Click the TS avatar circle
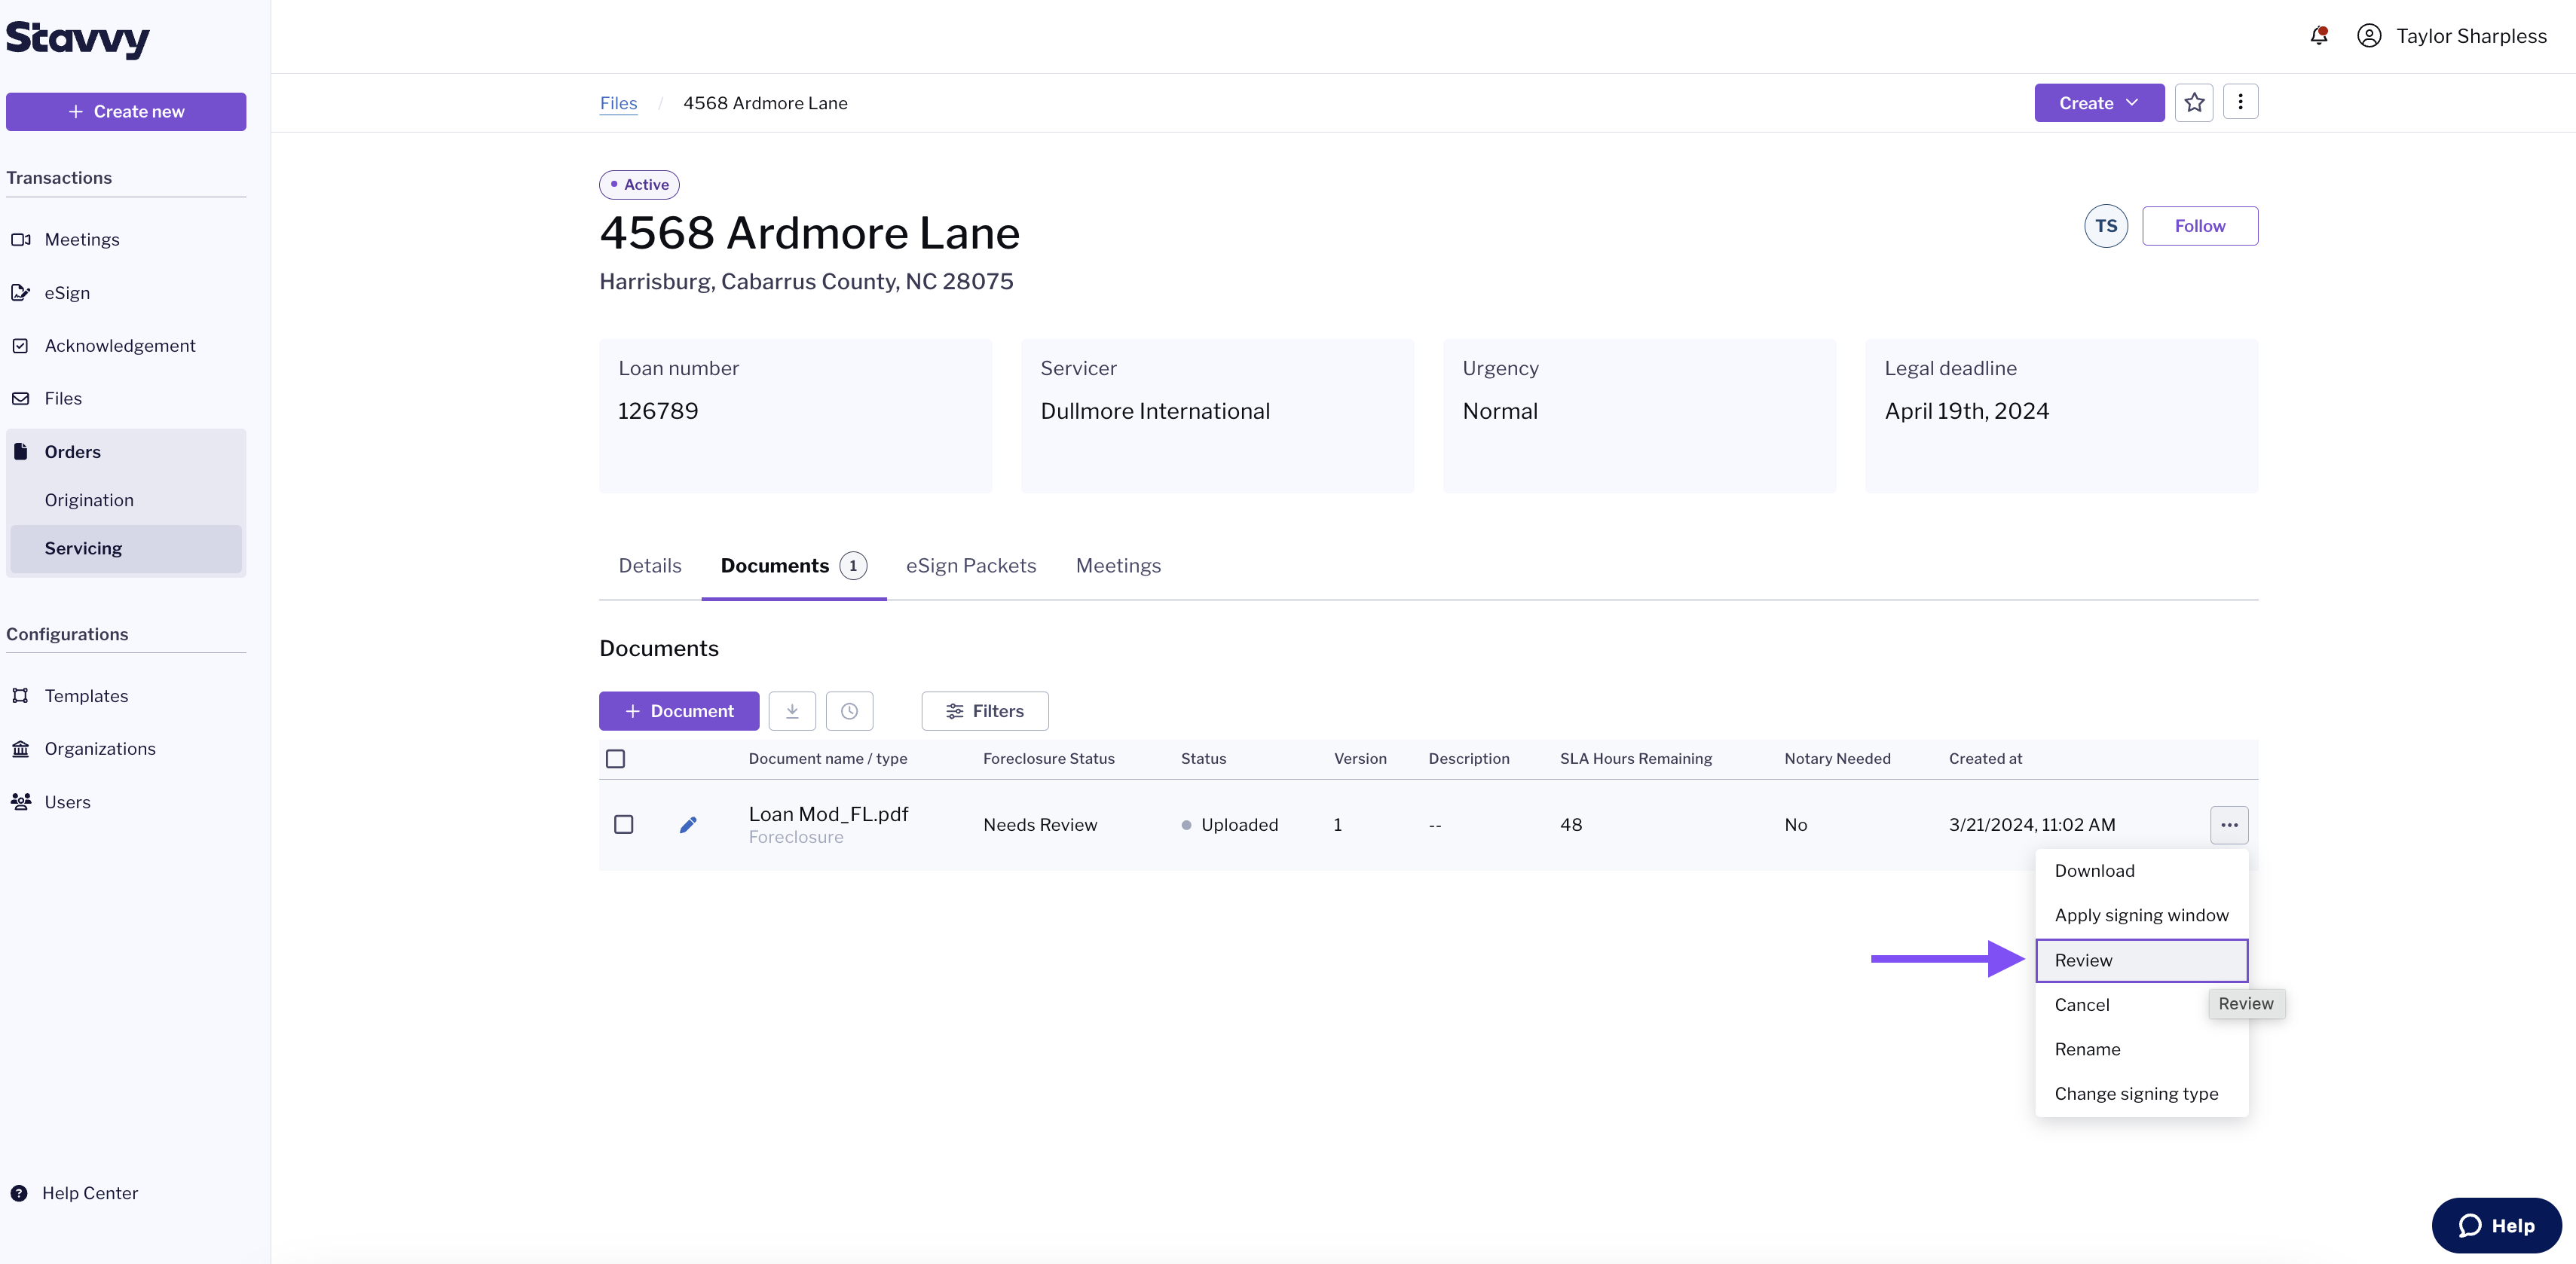This screenshot has height=1264, width=2576. coord(2106,226)
